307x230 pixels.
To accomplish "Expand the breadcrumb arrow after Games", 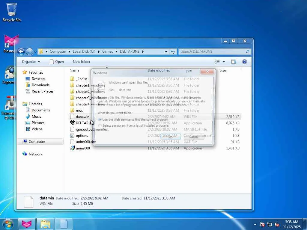I will pyautogui.click(x=117, y=52).
